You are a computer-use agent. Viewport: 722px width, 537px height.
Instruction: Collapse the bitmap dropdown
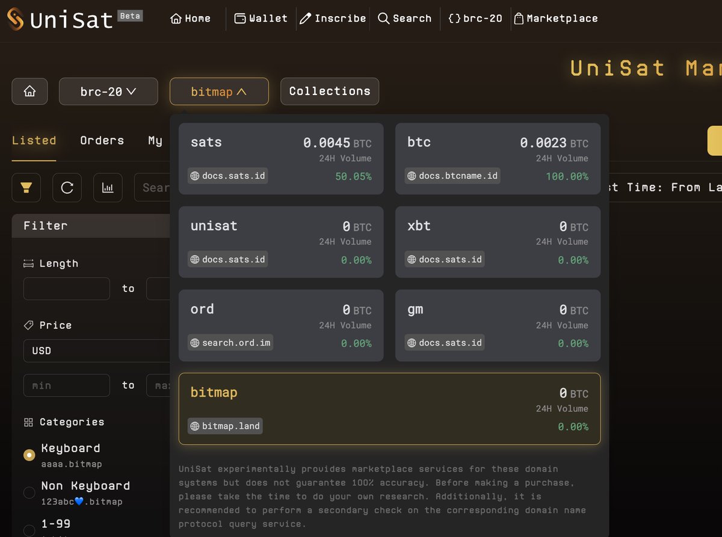(219, 92)
